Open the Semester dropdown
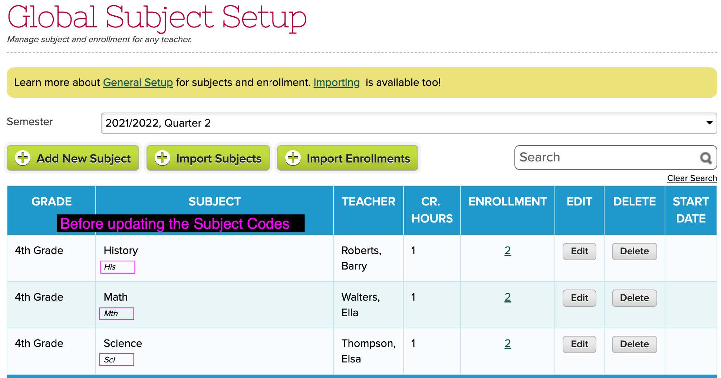This screenshot has height=378, width=721. point(408,123)
